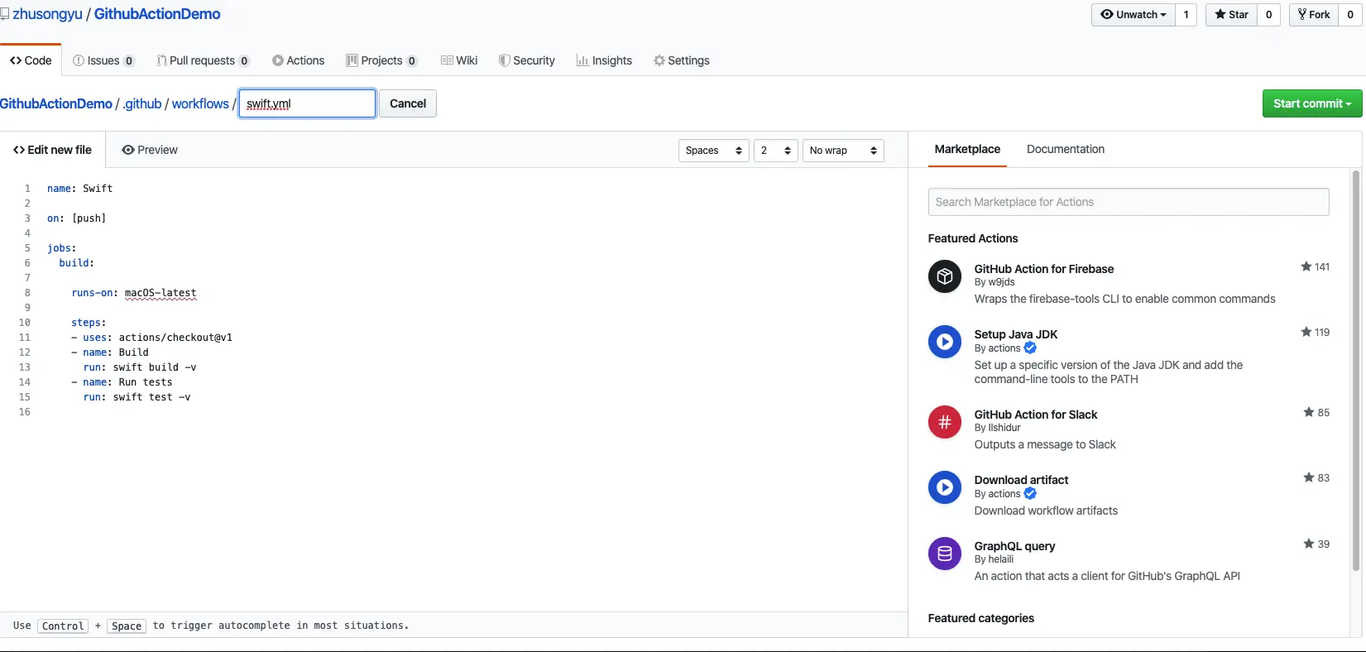Click .github in the breadcrumb path
This screenshot has width=1366, height=652.
(x=142, y=103)
